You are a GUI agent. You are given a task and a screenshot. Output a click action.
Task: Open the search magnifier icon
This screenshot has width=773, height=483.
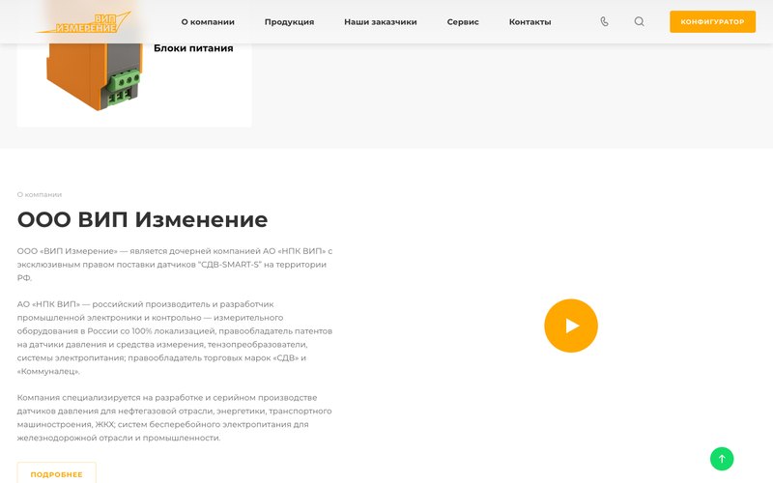click(x=639, y=21)
